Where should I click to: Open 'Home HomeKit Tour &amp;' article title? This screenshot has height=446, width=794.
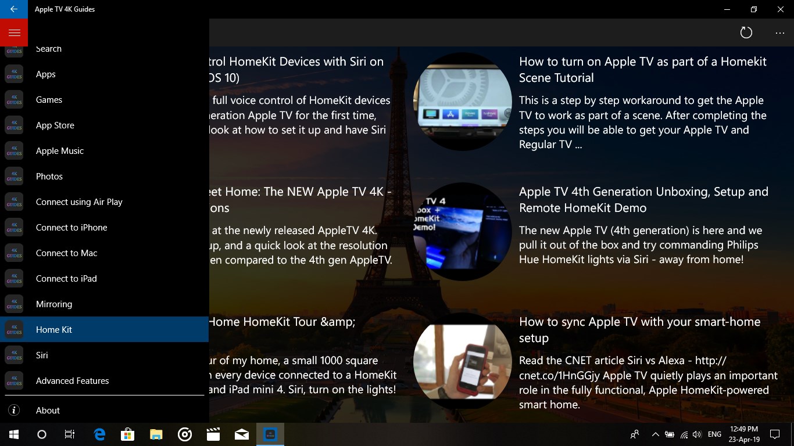tap(282, 322)
